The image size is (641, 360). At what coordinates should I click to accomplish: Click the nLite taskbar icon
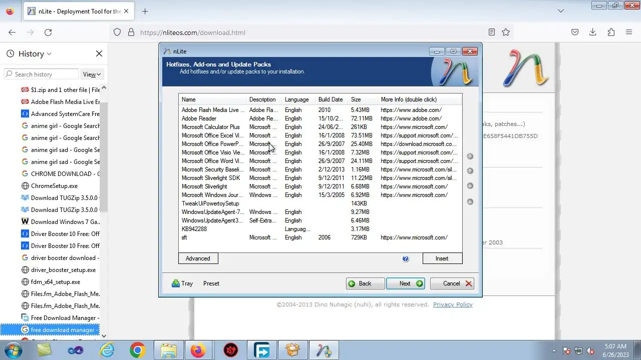(x=324, y=350)
